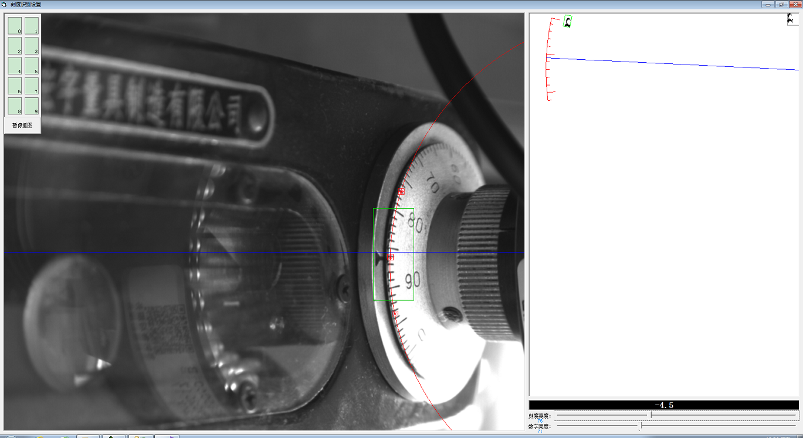
Task: Click the app icon in the title bar
Action: click(4, 4)
